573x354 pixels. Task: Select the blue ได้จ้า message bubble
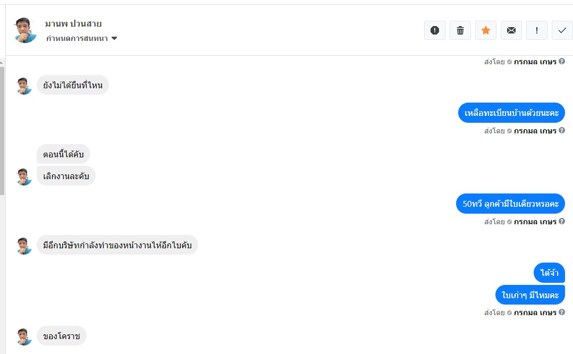point(549,273)
